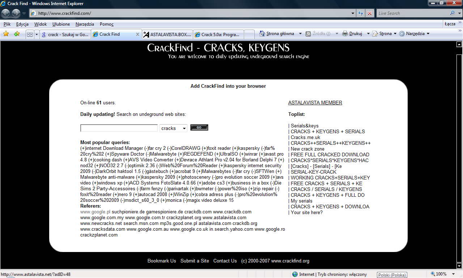Open the search provider dropdown arrow
The image size is (463, 278).
click(459, 13)
